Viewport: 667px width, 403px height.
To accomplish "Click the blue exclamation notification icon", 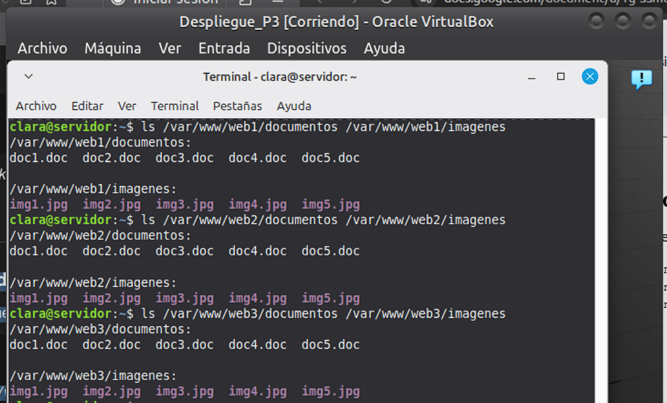I will point(641,79).
